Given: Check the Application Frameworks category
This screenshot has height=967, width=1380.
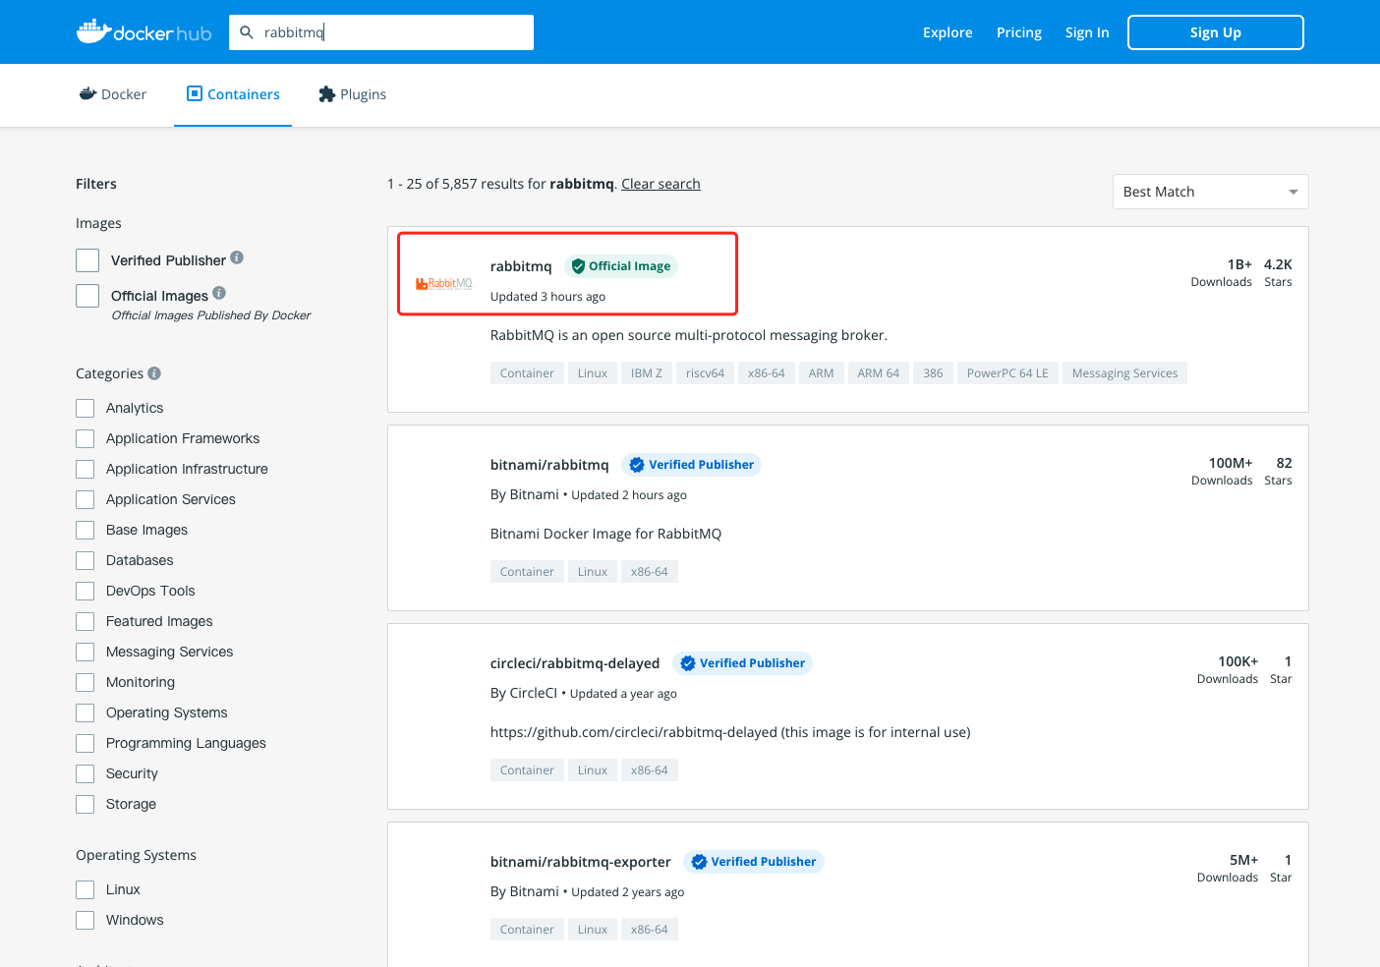Looking at the screenshot, I should (x=86, y=438).
